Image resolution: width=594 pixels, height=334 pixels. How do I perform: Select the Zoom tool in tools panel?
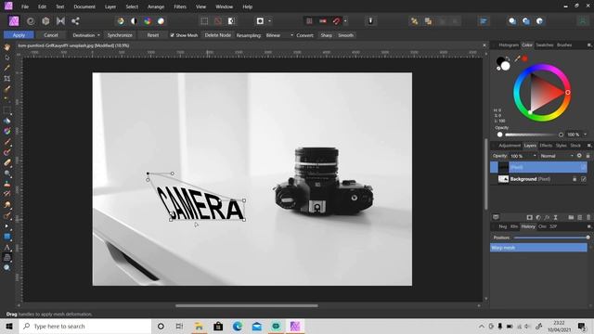click(x=6, y=268)
